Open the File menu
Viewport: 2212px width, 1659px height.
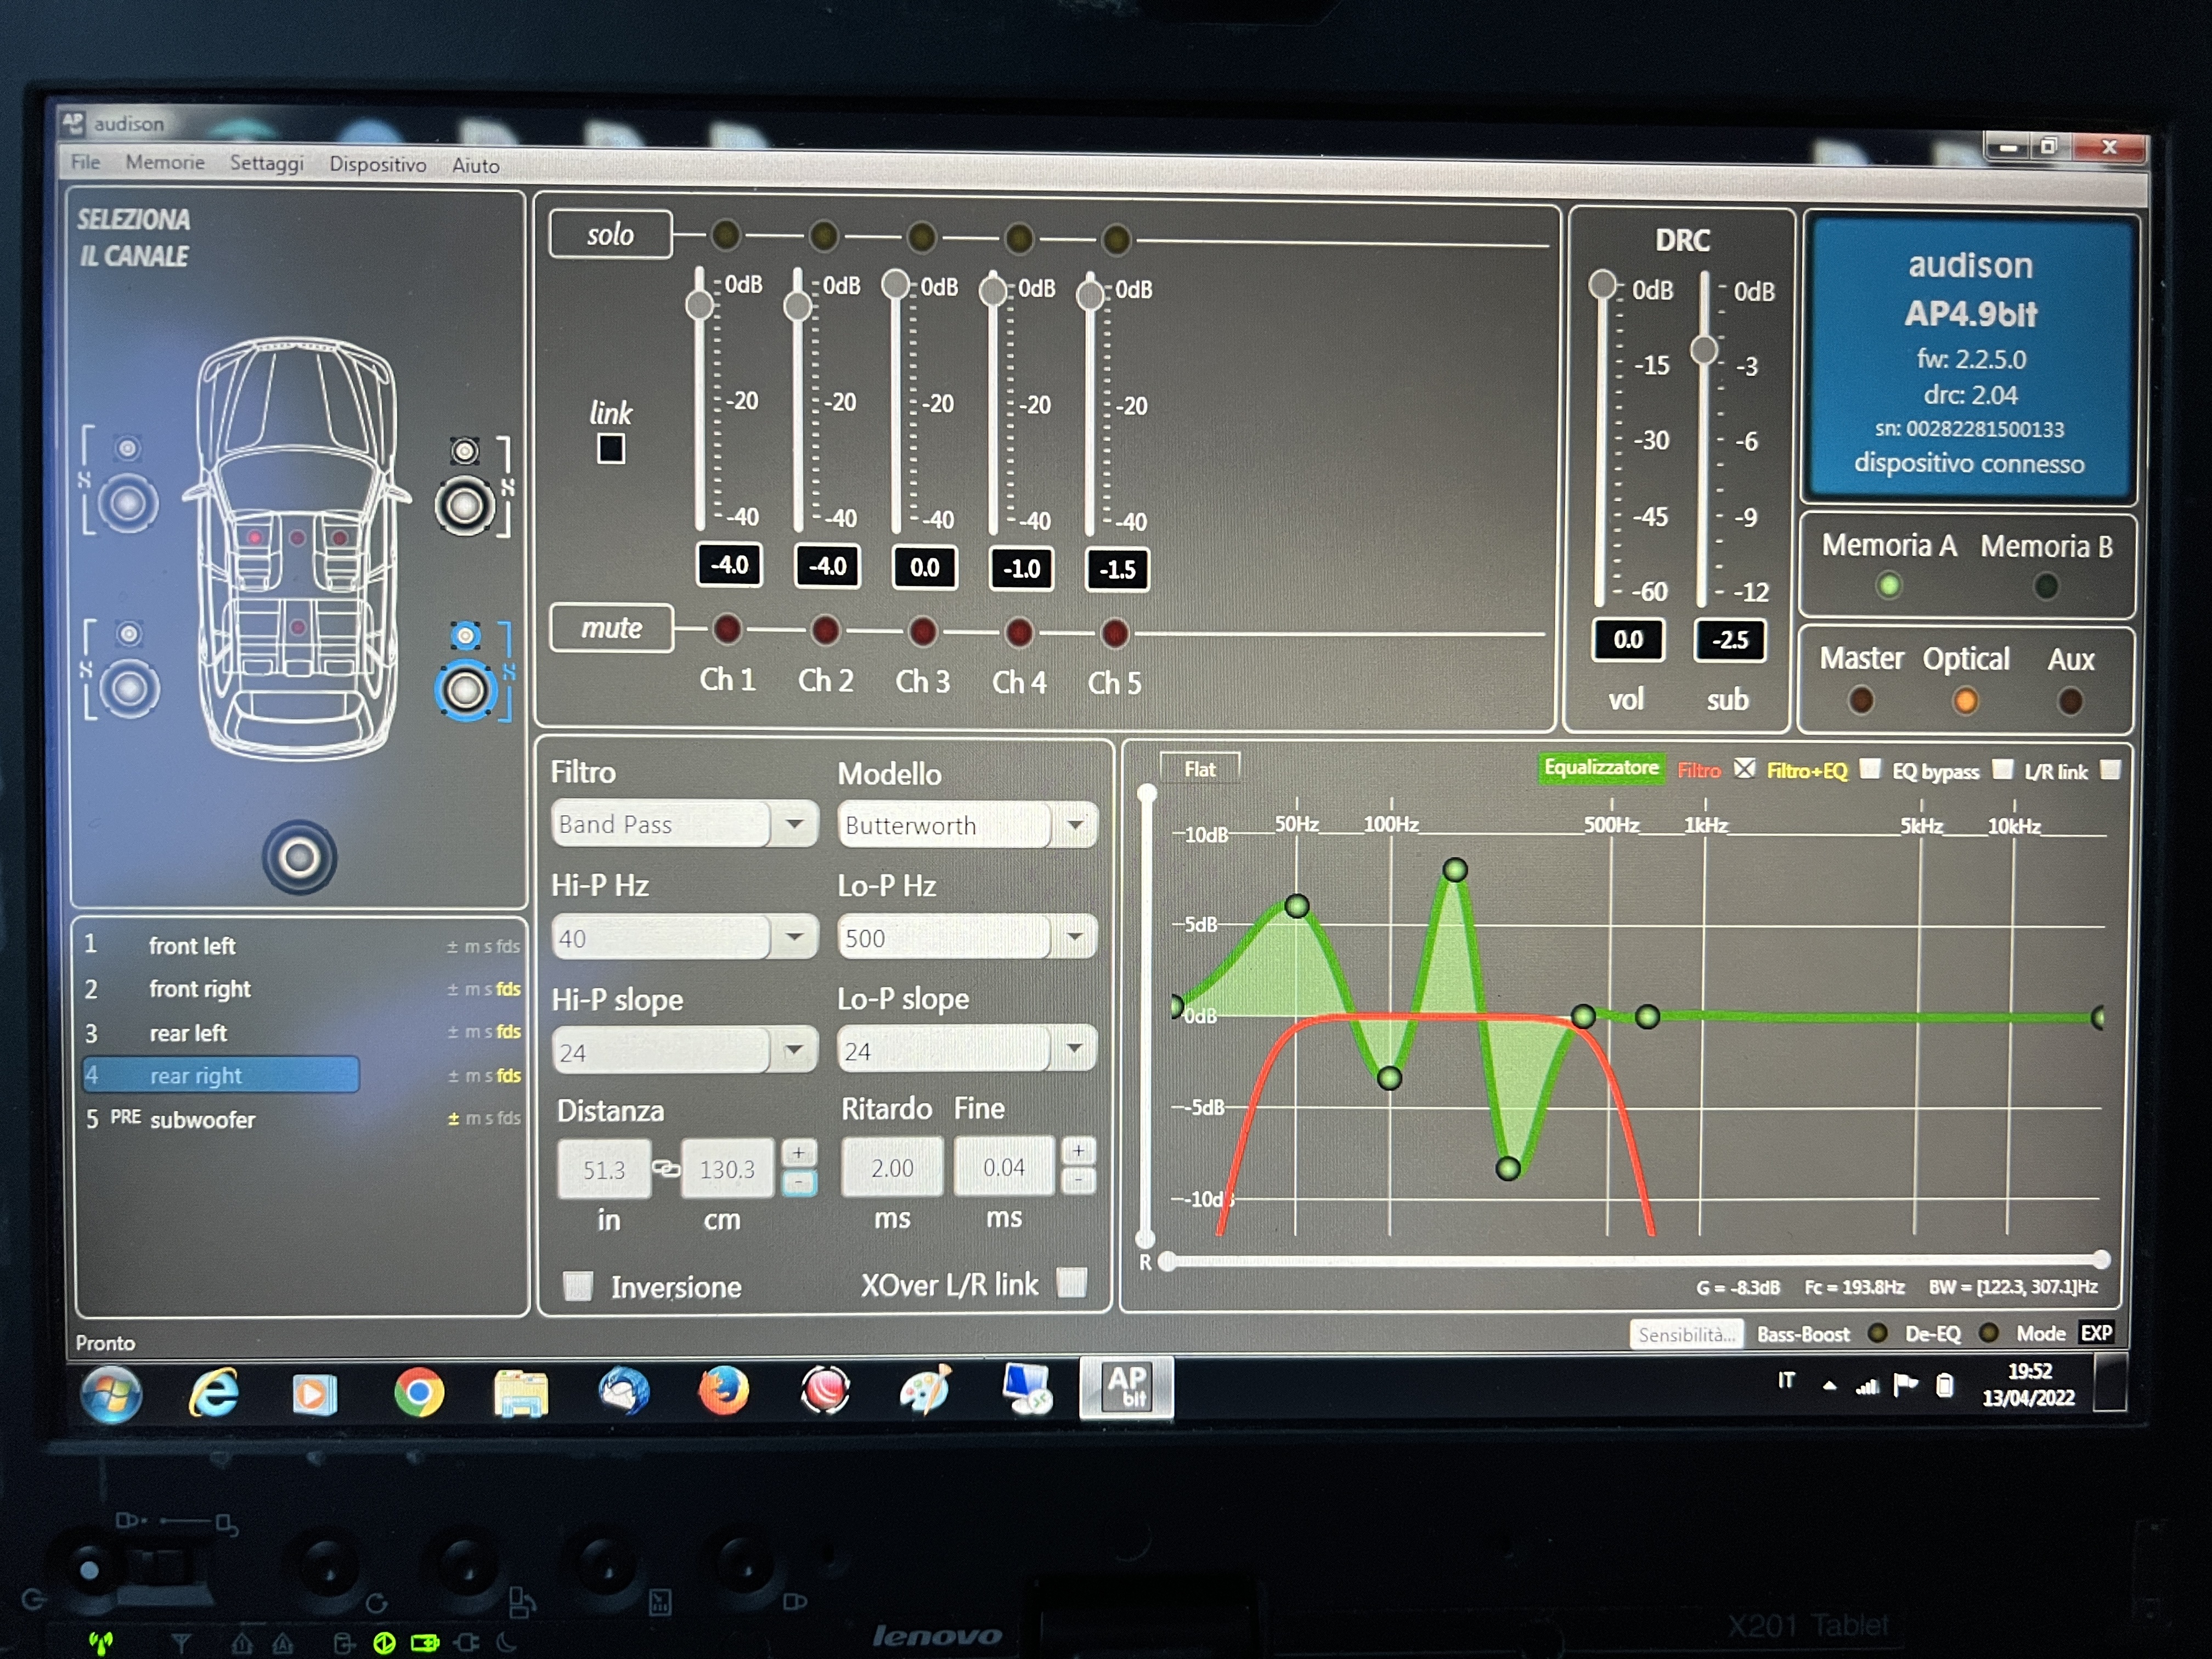pos(85,162)
